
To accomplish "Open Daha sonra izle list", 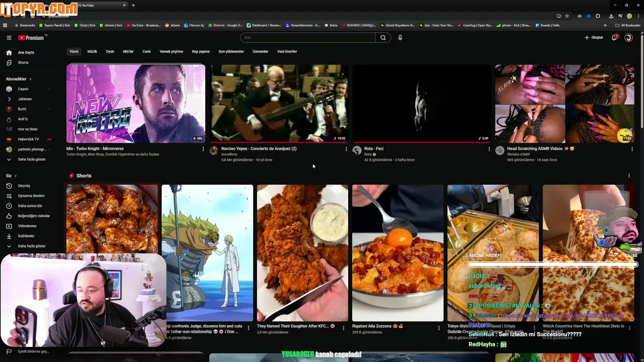I will point(30,206).
